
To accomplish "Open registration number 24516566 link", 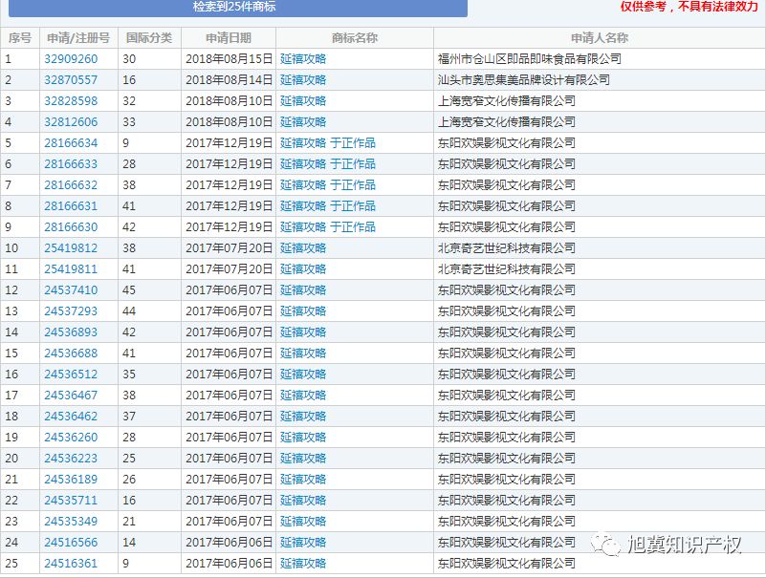I will pyautogui.click(x=71, y=542).
